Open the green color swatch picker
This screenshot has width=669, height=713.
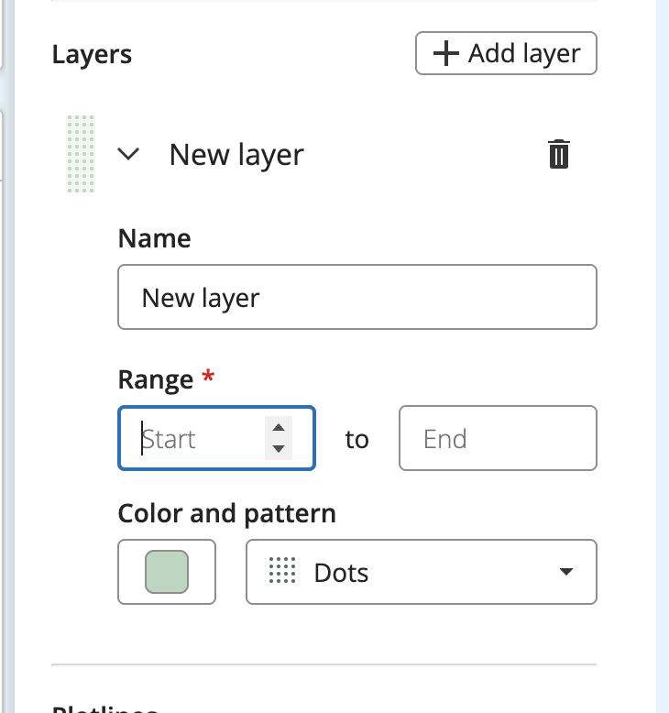[167, 572]
